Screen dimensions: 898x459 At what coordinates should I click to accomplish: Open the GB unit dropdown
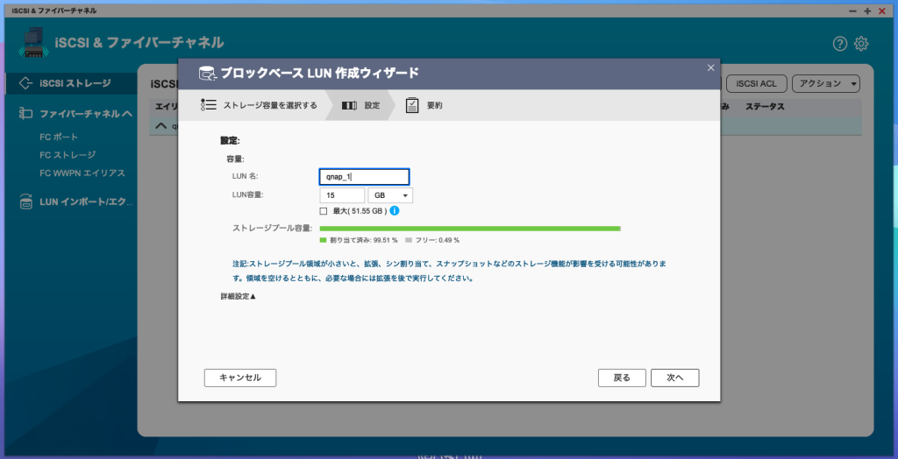point(390,195)
